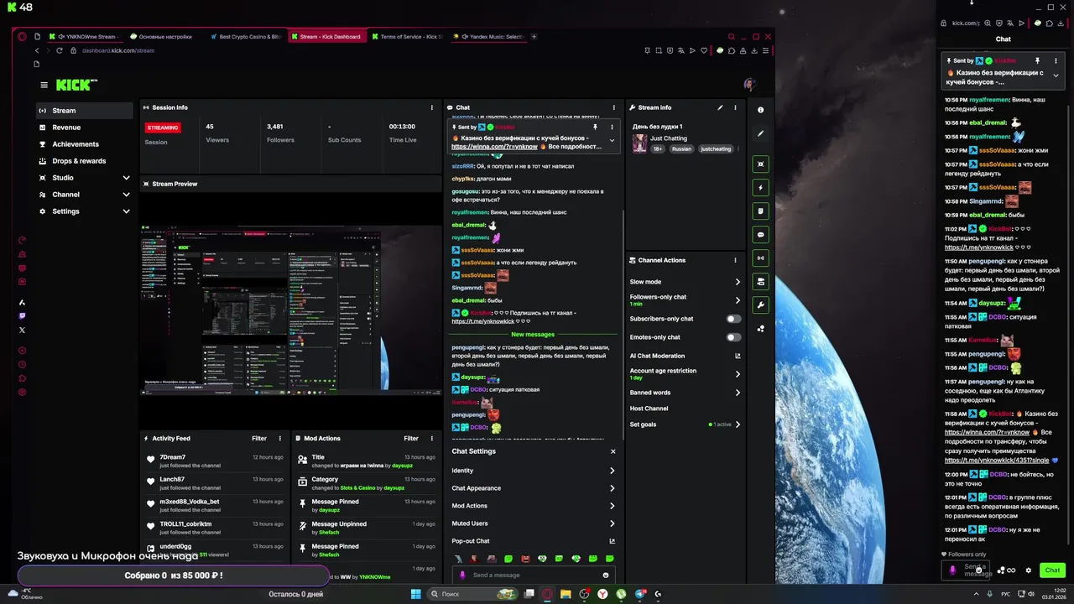1074x604 pixels.
Task: Open the Activity Feed three-dot menu
Action: tap(280, 438)
